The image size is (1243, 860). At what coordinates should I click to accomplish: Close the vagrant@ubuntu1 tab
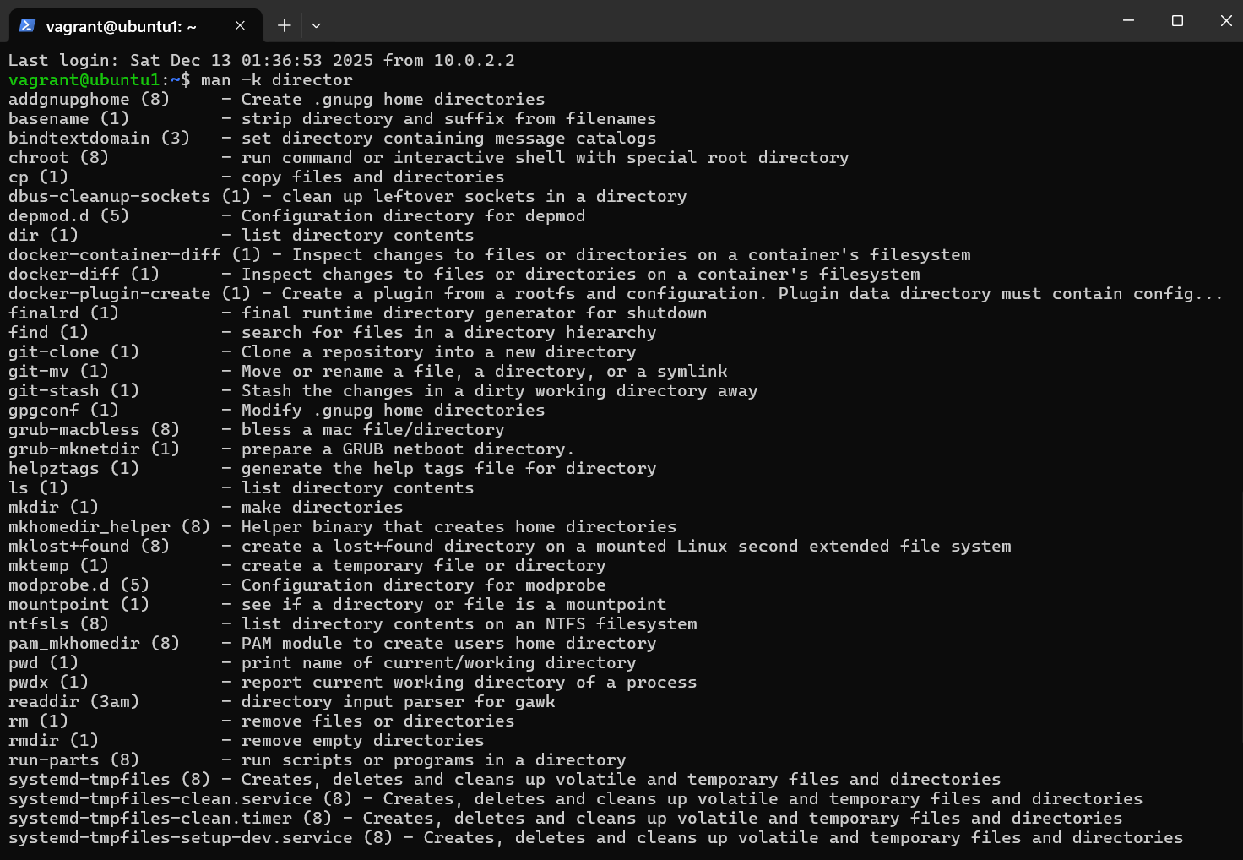[x=240, y=25]
